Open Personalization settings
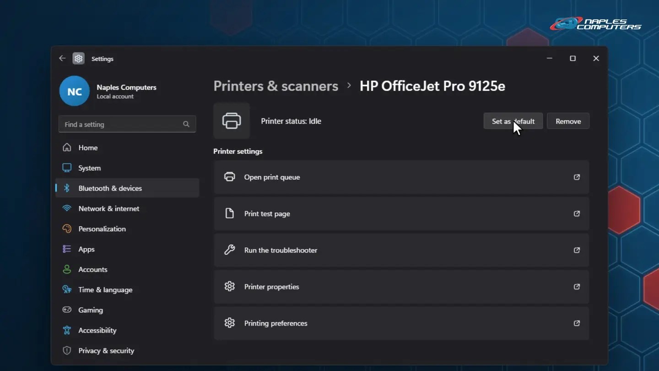This screenshot has width=659, height=371. (x=127, y=229)
